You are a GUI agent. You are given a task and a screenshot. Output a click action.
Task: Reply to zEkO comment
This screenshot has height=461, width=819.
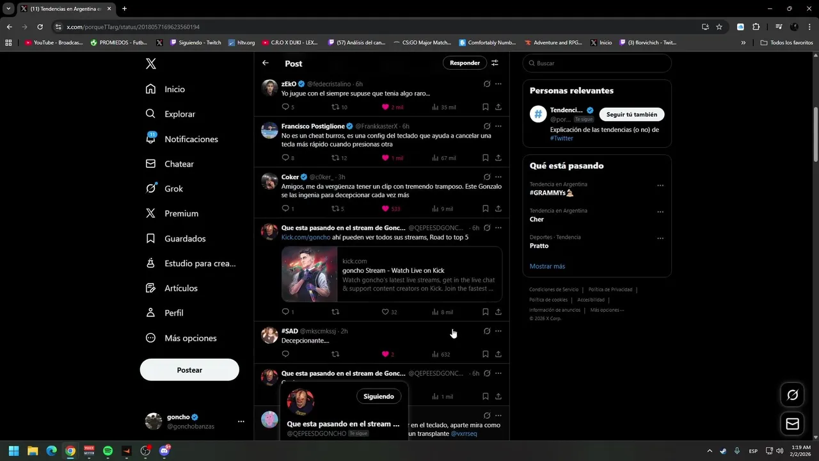(x=285, y=107)
